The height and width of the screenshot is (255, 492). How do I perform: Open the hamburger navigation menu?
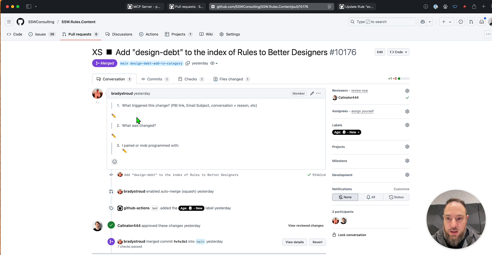[x=9, y=22]
